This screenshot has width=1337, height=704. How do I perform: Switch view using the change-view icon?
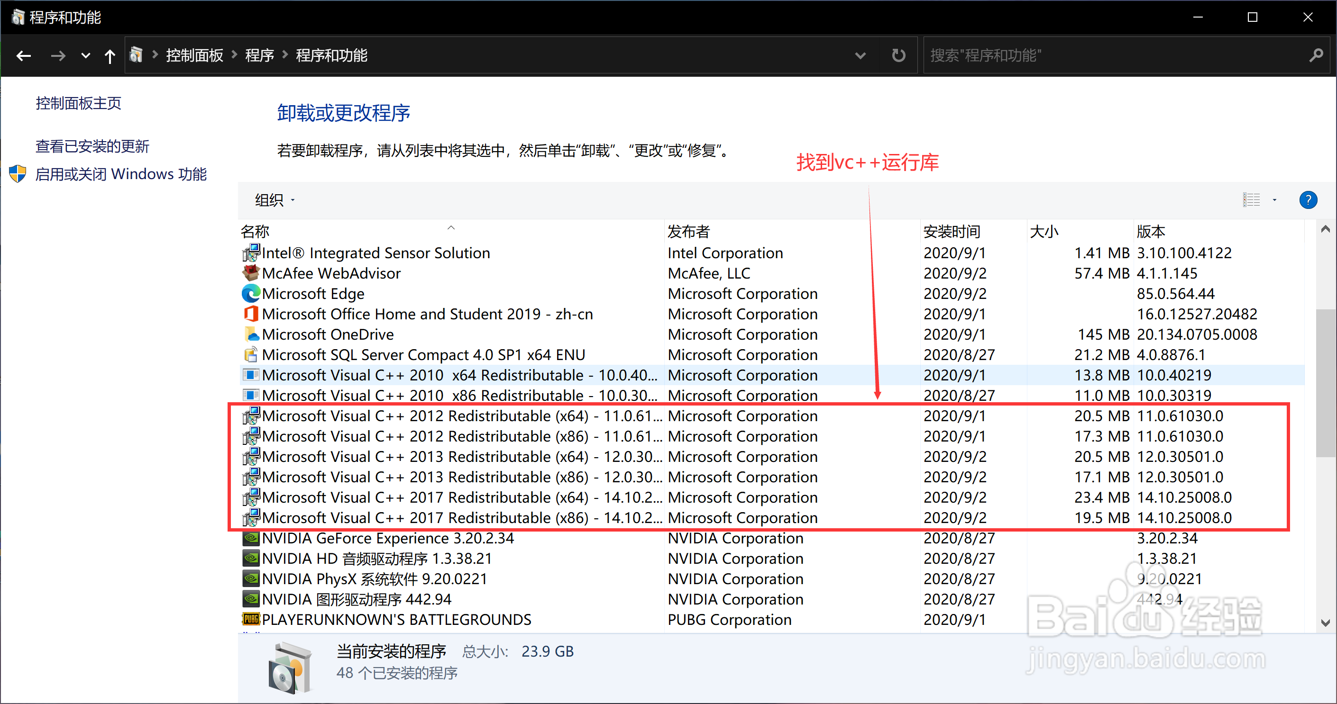point(1251,199)
